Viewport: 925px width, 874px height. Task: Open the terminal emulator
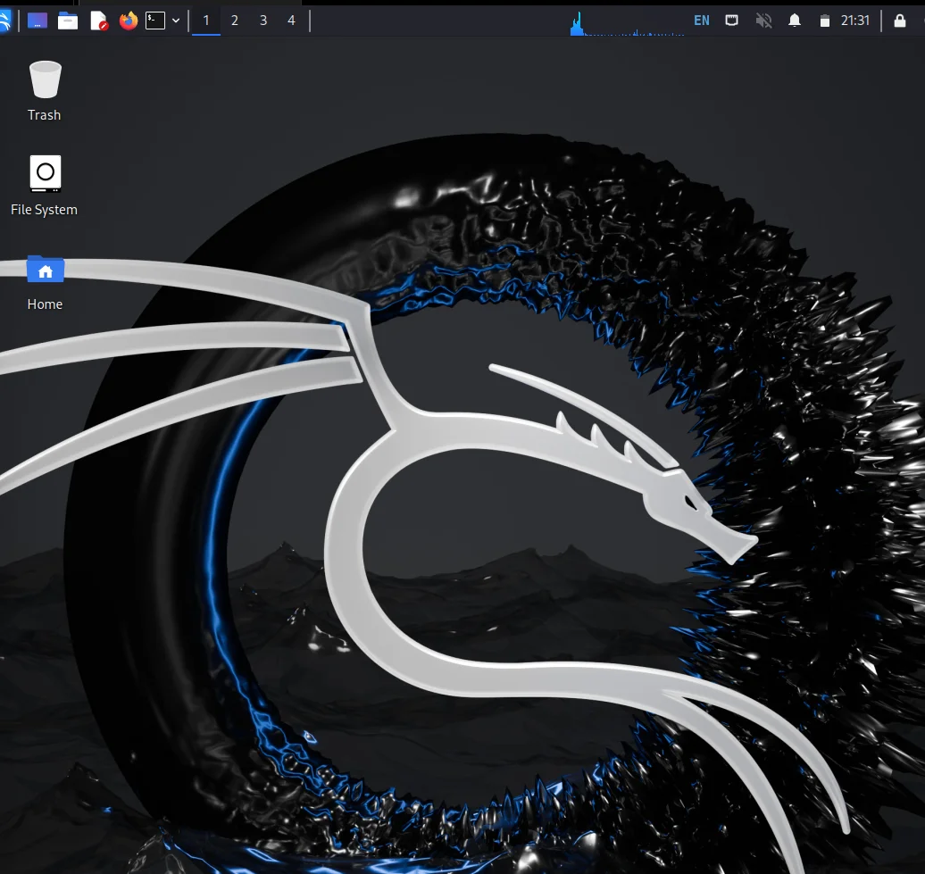pos(155,21)
